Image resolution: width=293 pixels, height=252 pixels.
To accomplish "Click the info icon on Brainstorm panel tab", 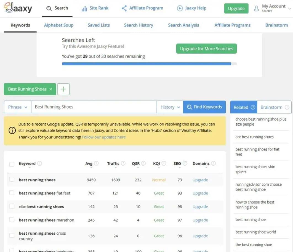I will pos(287,107).
